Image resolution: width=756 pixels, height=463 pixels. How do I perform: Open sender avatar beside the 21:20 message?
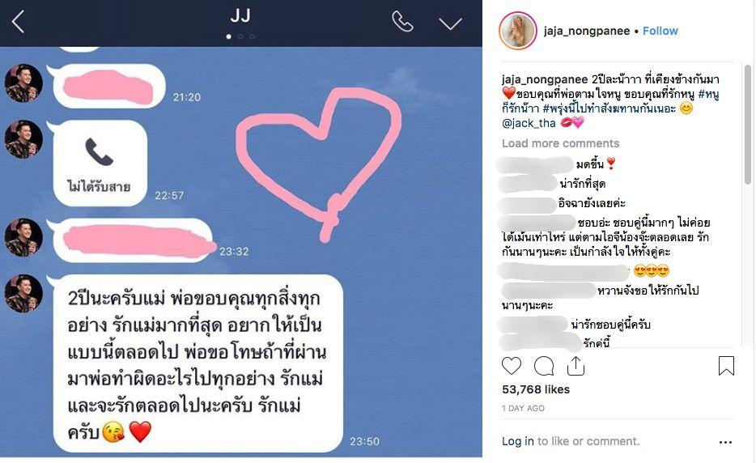point(23,83)
